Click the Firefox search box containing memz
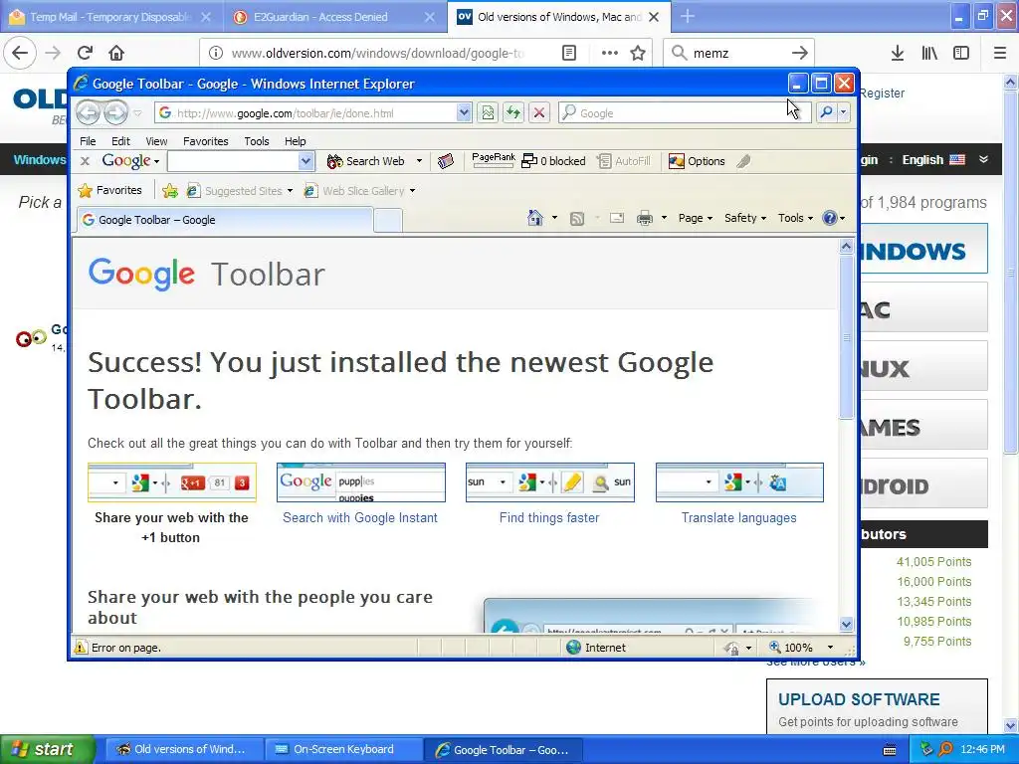Screen dimensions: 1019x764 pos(739,53)
